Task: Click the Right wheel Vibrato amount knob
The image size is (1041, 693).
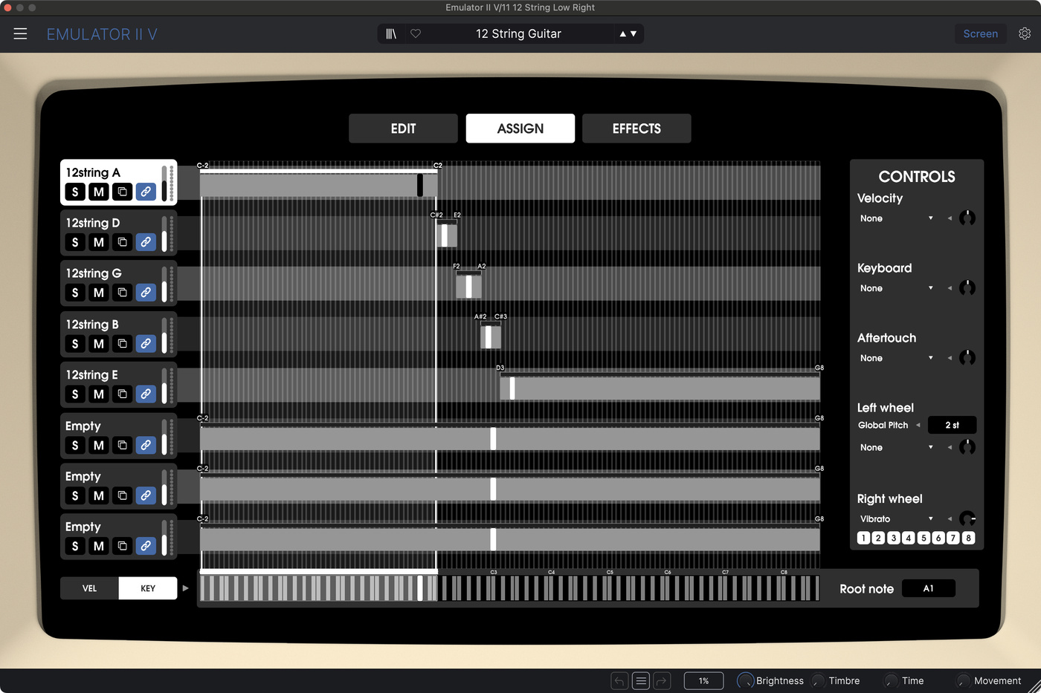Action: [x=967, y=518]
